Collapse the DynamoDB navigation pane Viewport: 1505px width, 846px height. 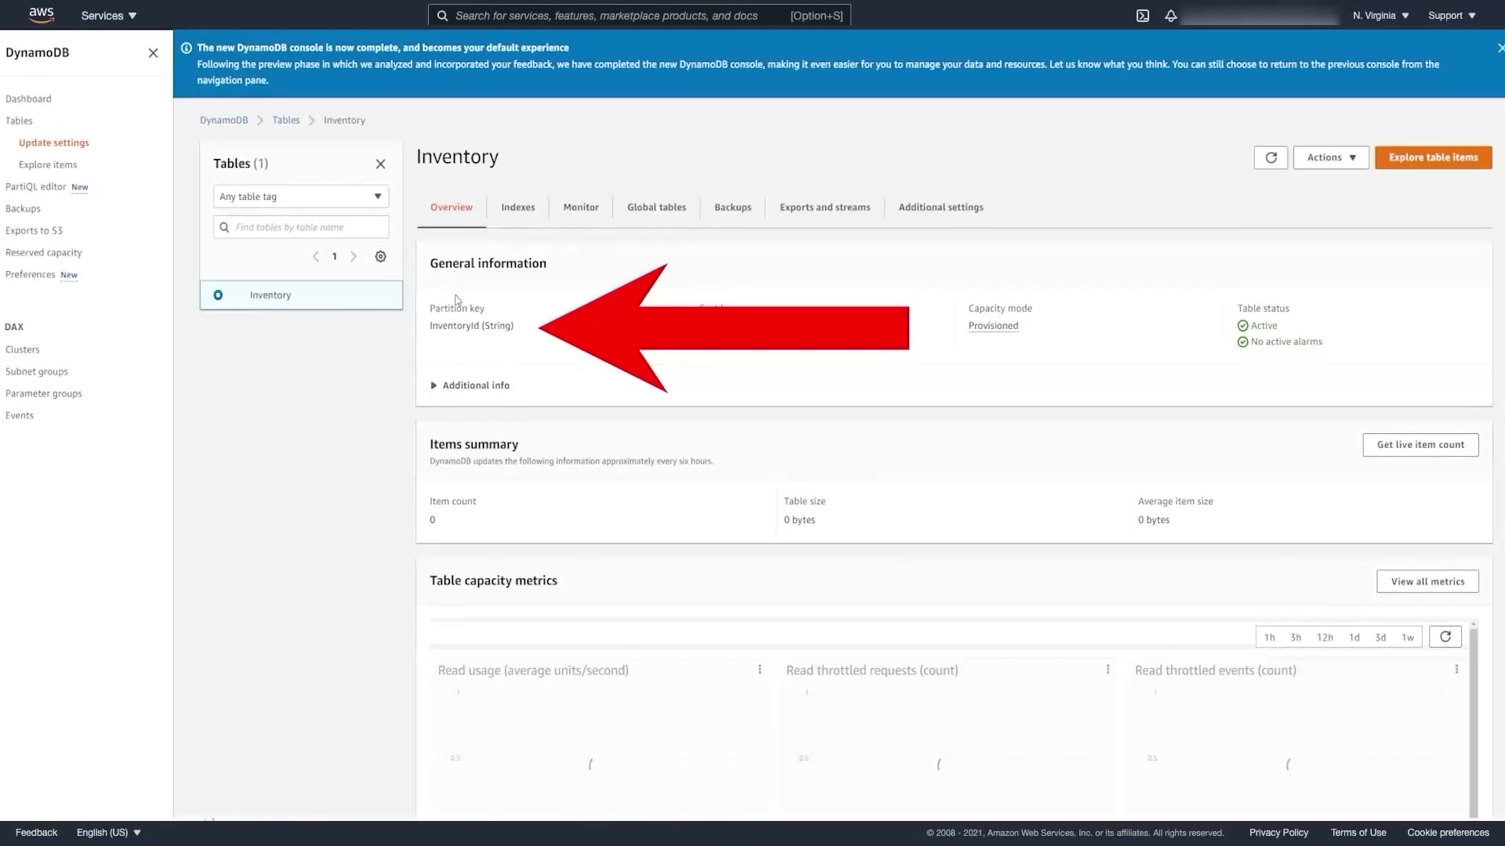[153, 53]
